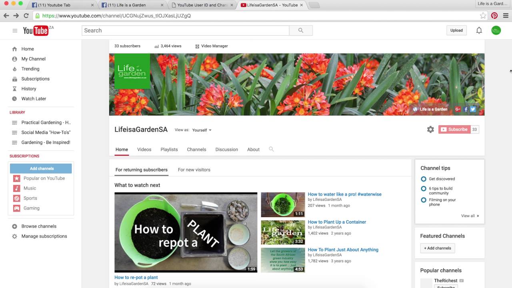Image resolution: width=512 pixels, height=288 pixels.
Task: Click the Popular on YouTube star icon
Action: (16, 178)
